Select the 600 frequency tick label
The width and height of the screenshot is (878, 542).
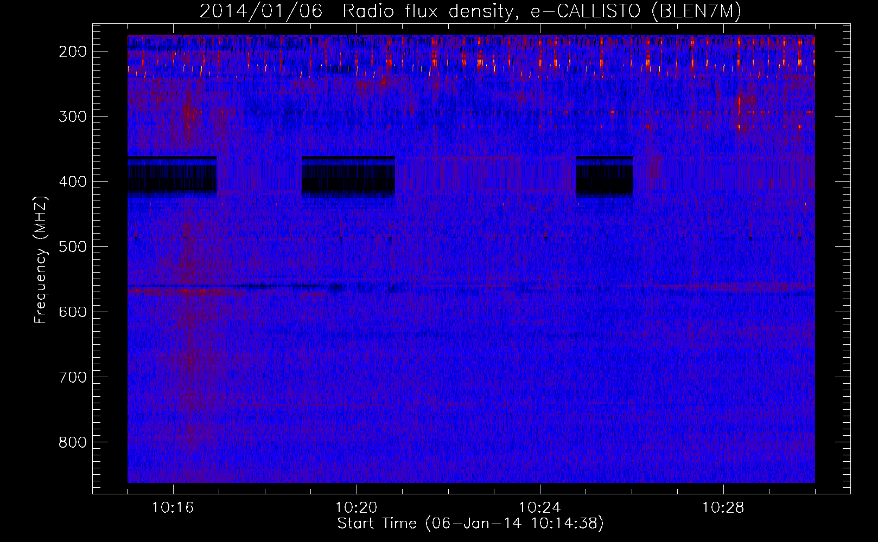[73, 312]
